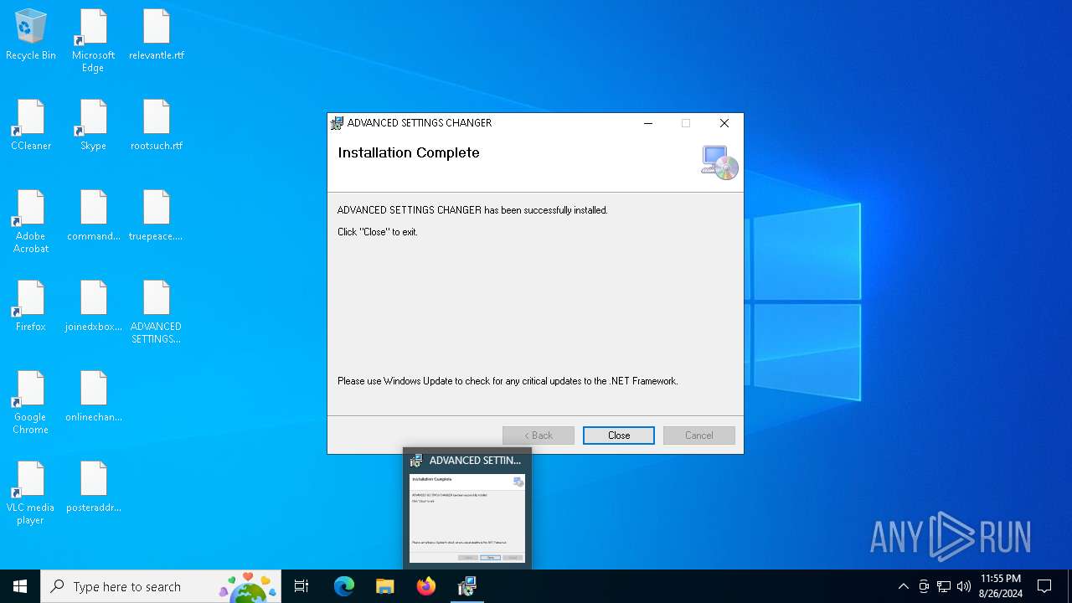Open Task View from the taskbar
This screenshot has width=1072, height=603.
[301, 586]
